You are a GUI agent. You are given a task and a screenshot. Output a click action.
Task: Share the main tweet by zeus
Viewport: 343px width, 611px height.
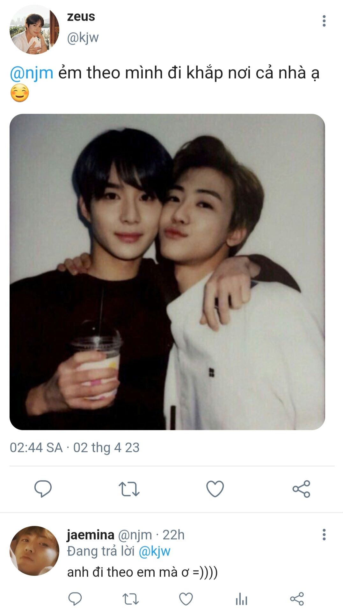[301, 489]
